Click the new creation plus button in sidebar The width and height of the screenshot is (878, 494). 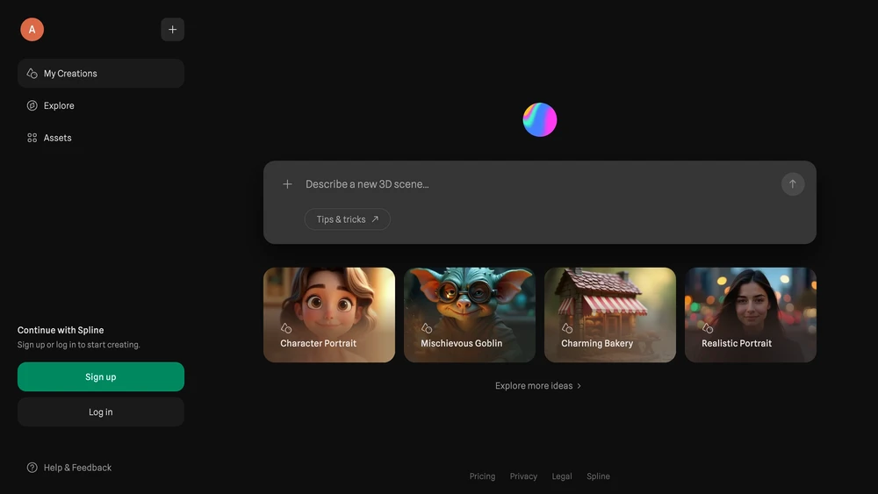pyautogui.click(x=172, y=29)
